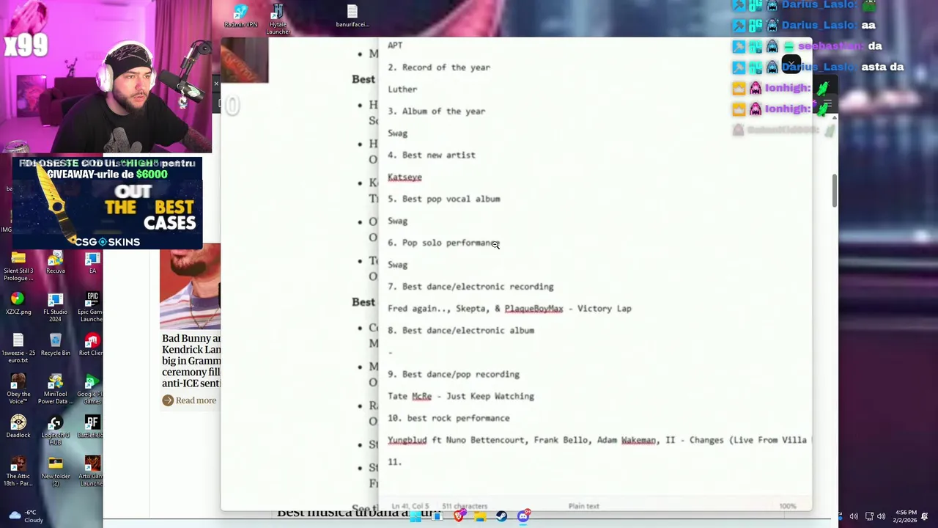Open the Bad Bunny article thumbnail photo
The image size is (938, 528).
190,286
